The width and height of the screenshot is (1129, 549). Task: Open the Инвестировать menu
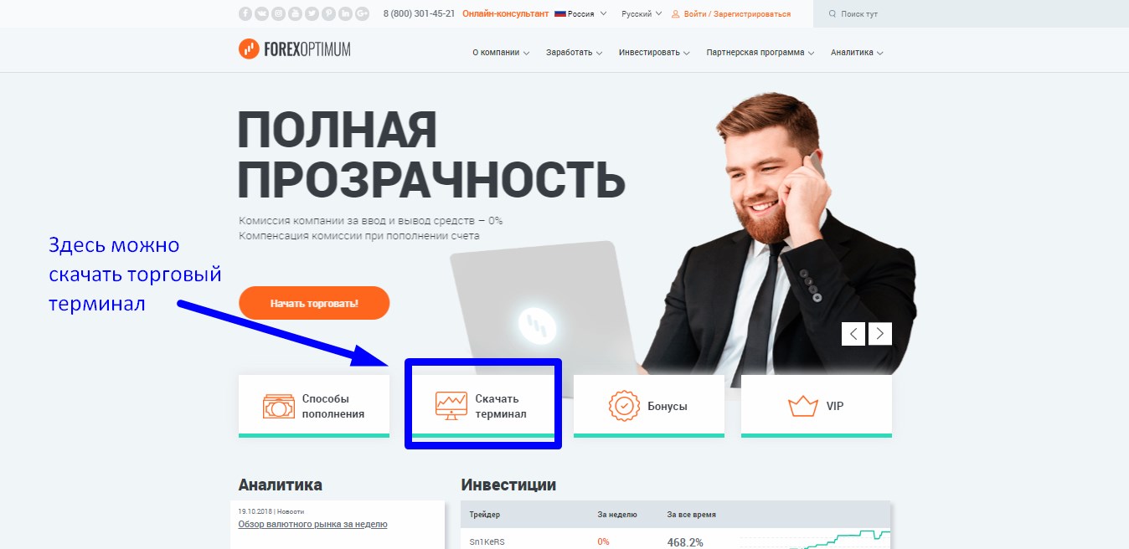(x=654, y=53)
